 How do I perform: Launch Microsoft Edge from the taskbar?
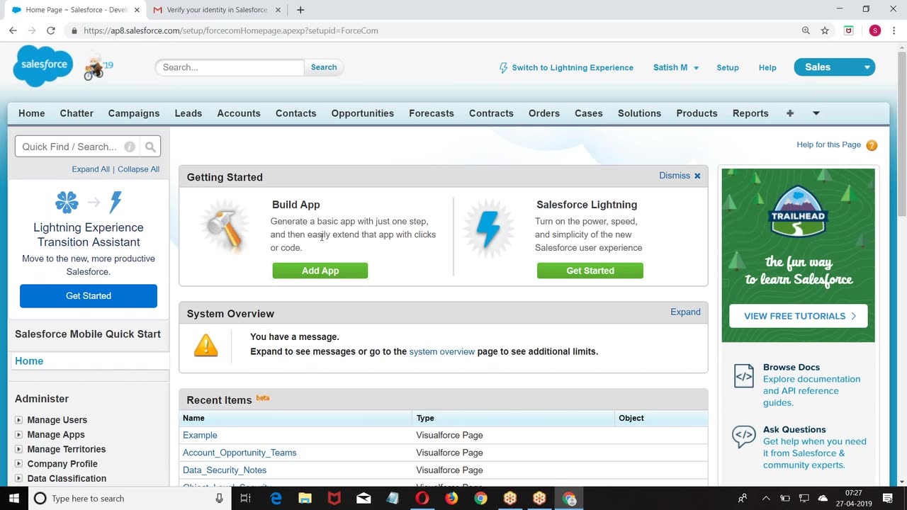pyautogui.click(x=276, y=498)
